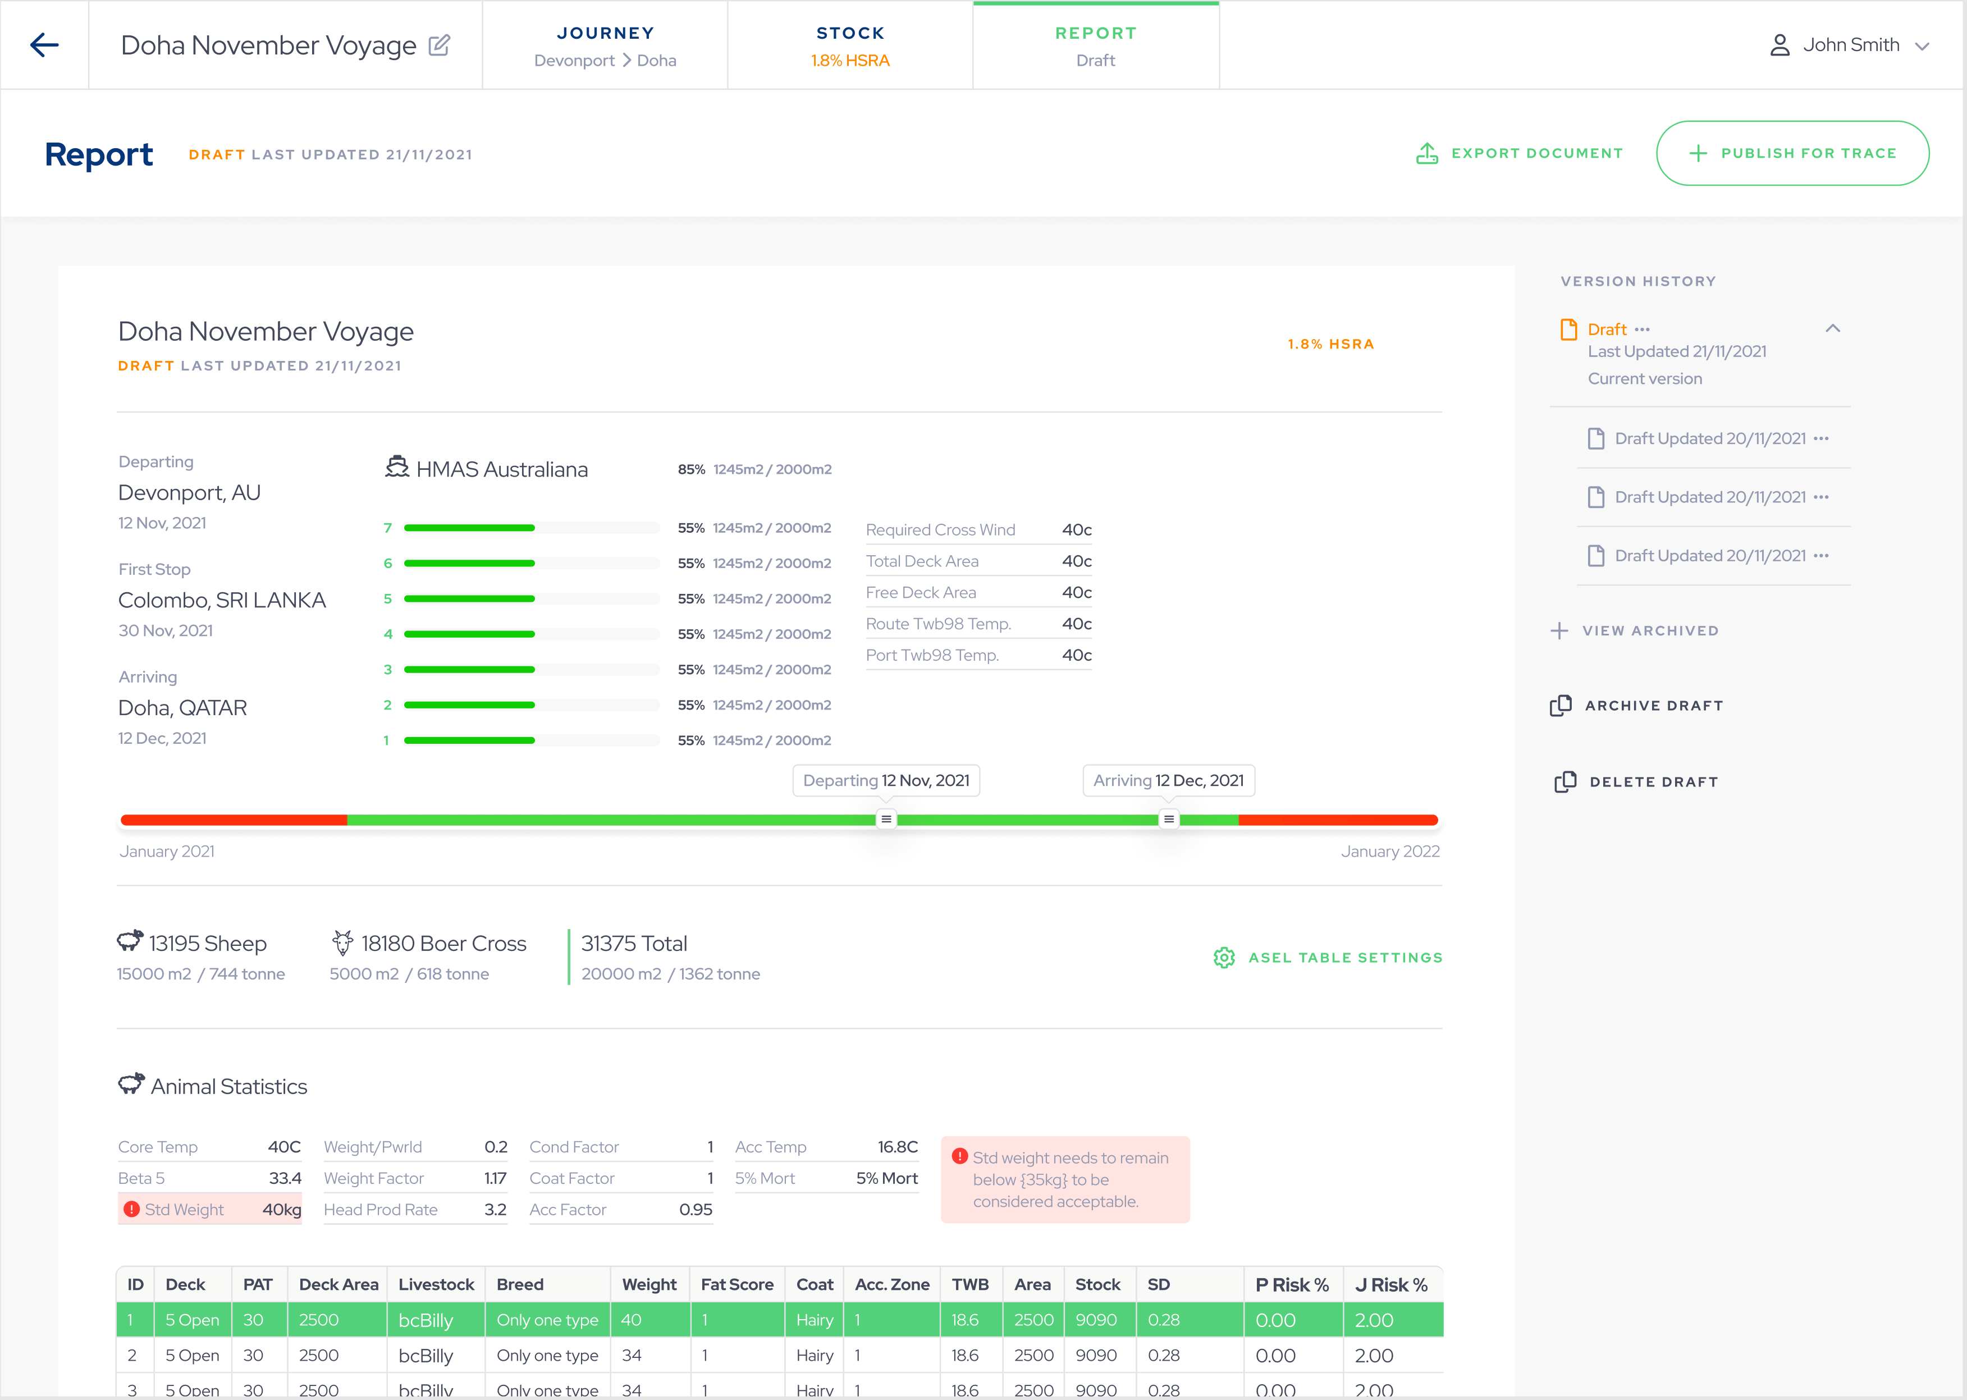Click the export document upload icon
This screenshot has height=1400, width=1967.
pyautogui.click(x=1428, y=153)
